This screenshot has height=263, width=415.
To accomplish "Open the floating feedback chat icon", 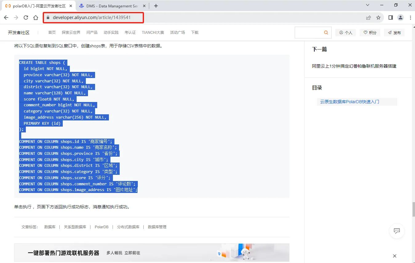I will point(397,231).
